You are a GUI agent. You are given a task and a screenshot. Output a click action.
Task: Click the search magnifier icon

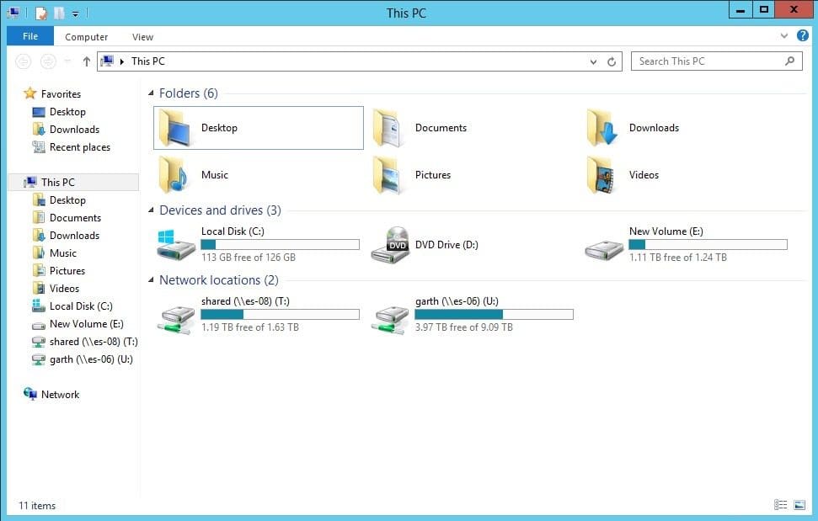click(x=790, y=61)
